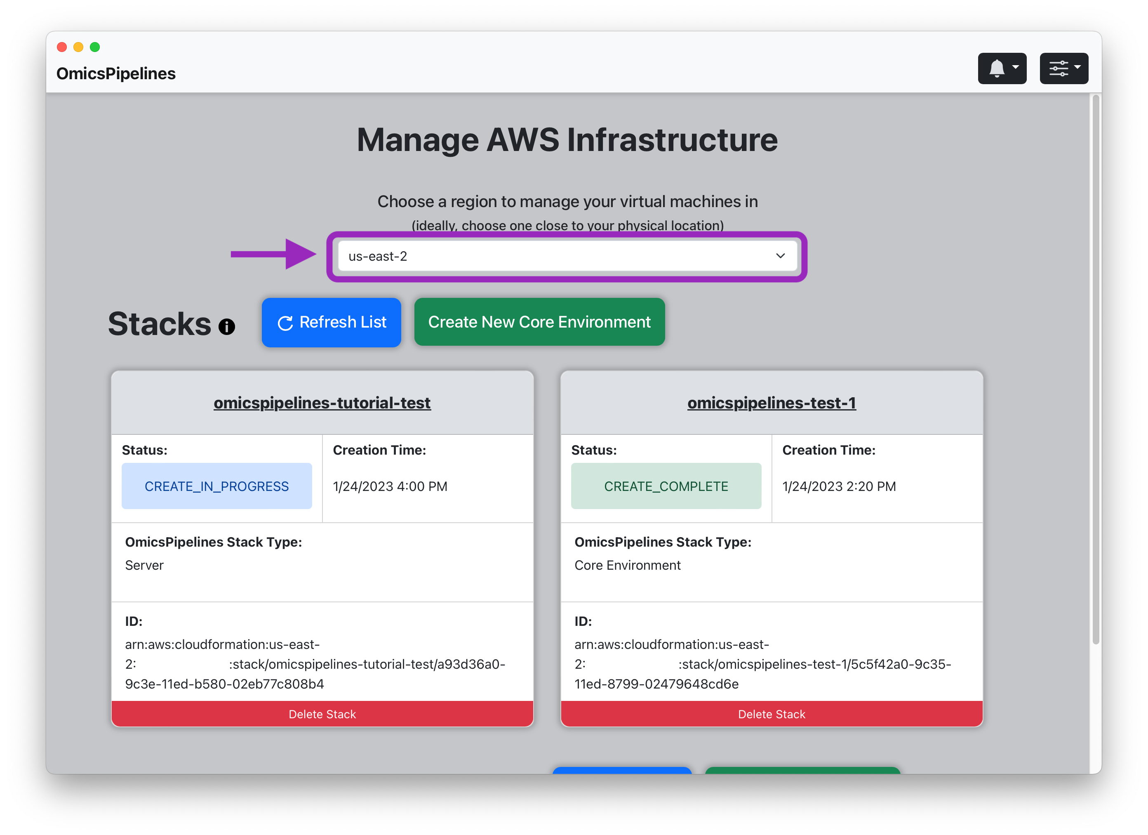Select creation time 1/24/2023 2:20 PM
This screenshot has height=835, width=1148.
(x=839, y=486)
